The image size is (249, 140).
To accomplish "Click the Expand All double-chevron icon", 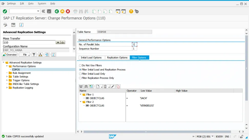I will point(81,87).
